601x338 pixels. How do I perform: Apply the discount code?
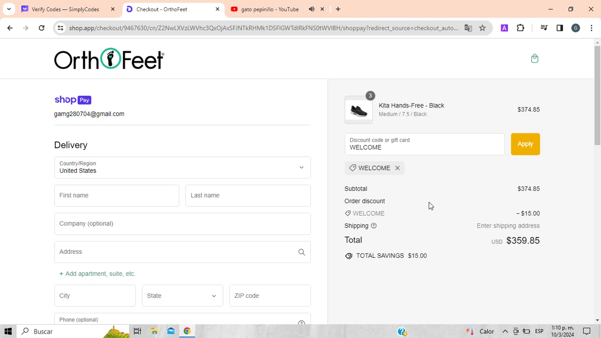click(x=525, y=144)
